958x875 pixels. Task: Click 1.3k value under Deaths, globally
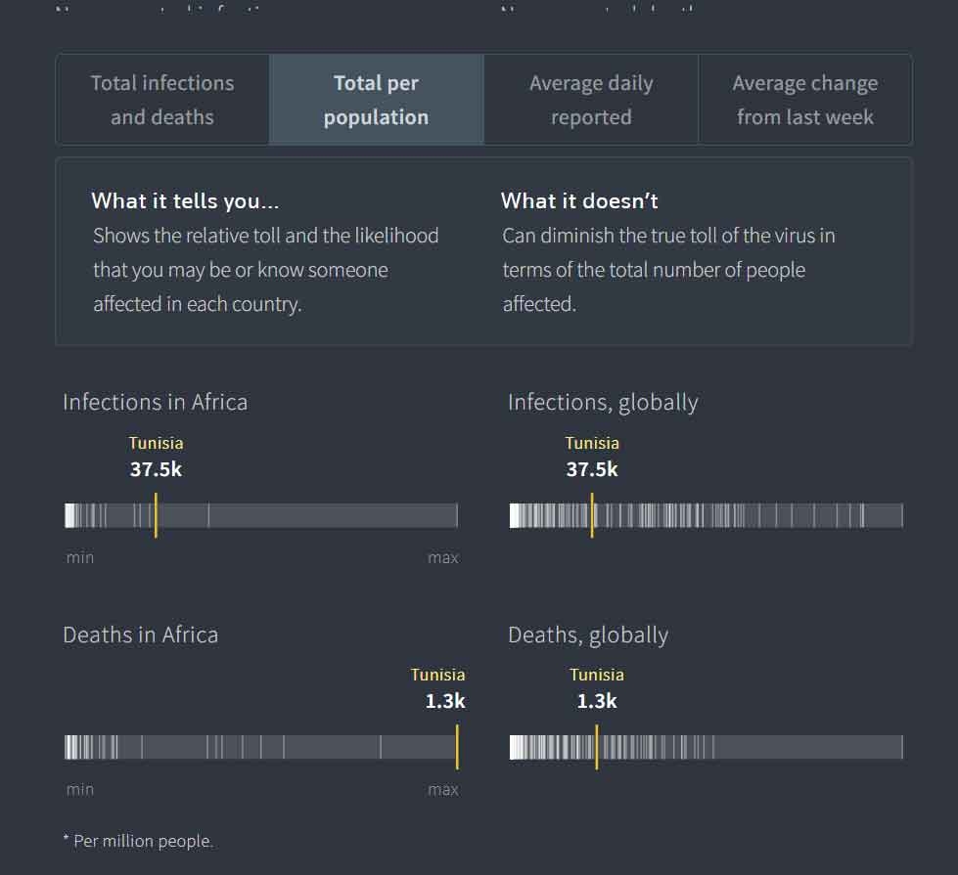pyautogui.click(x=597, y=701)
